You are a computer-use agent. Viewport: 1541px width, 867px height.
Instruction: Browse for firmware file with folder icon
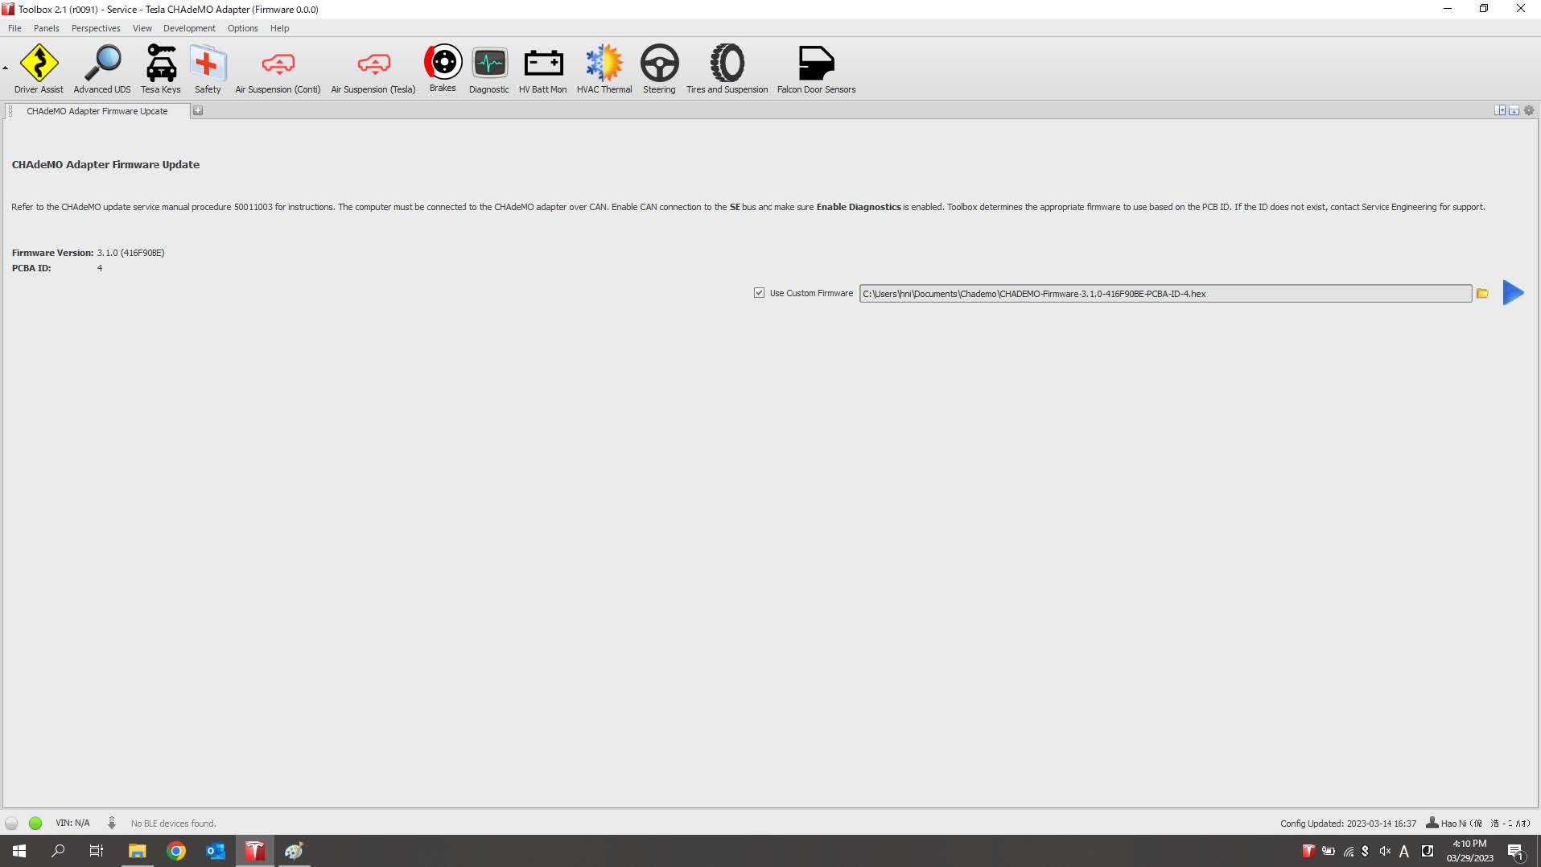pyautogui.click(x=1482, y=294)
